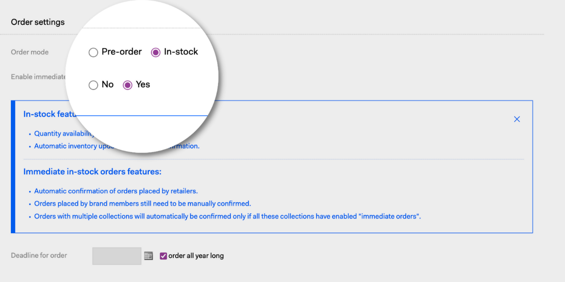The height and width of the screenshot is (282, 565).
Task: Click the 'Pre-order' label text
Action: (x=121, y=52)
